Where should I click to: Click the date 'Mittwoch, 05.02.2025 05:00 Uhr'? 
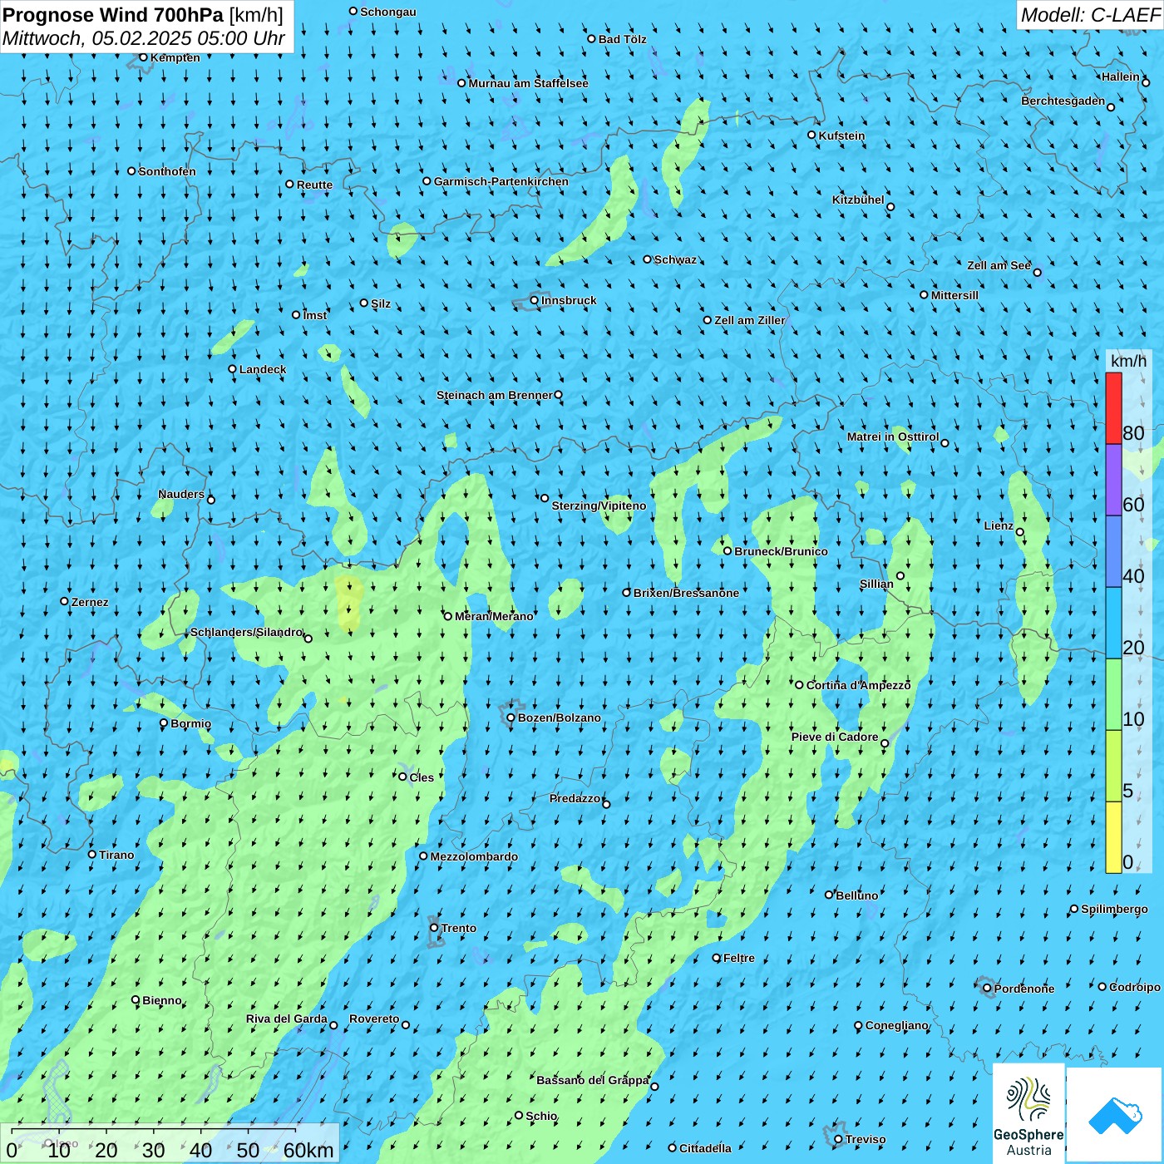coord(144,38)
